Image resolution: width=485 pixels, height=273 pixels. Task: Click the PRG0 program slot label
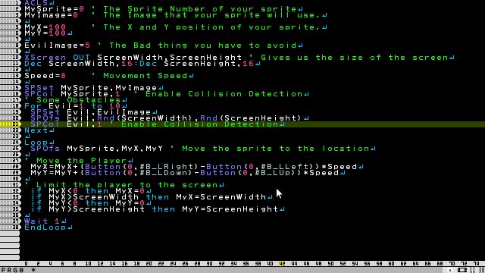tap(12, 270)
